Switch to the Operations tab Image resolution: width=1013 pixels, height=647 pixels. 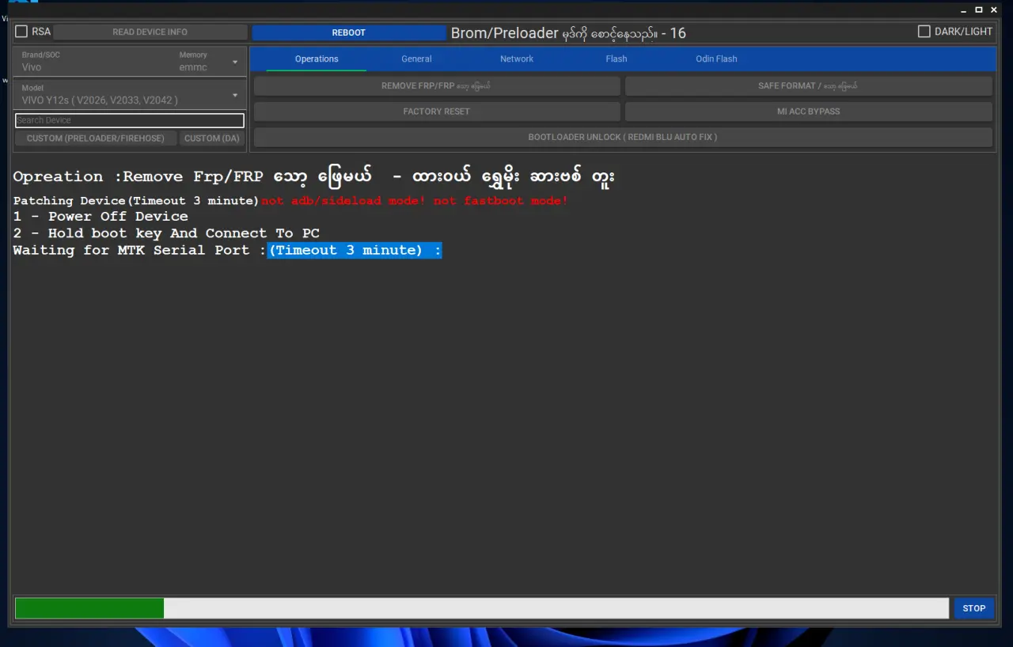[x=317, y=59]
